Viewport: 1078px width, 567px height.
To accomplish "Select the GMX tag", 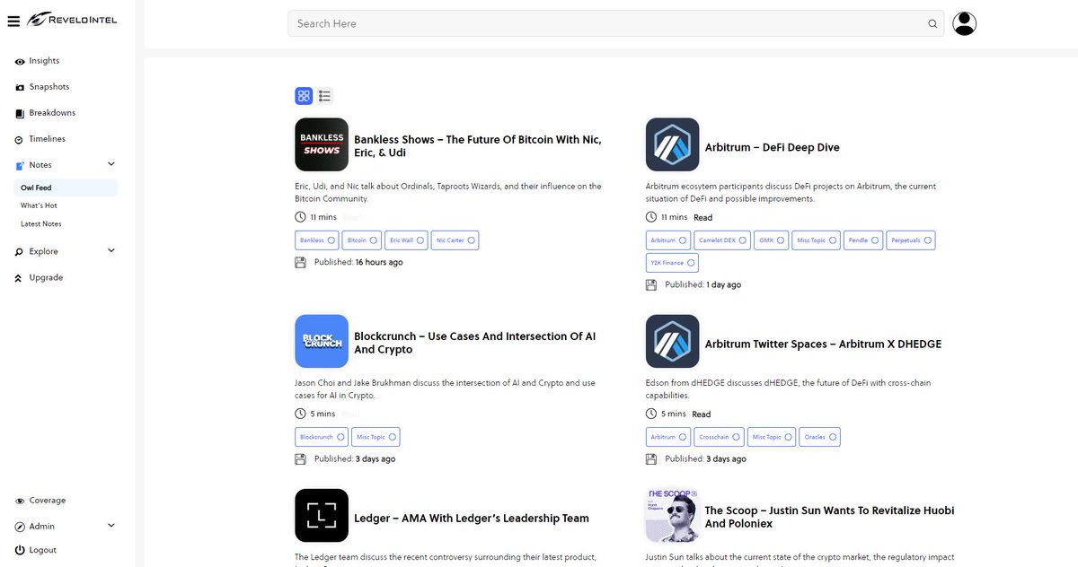I will [772, 240].
